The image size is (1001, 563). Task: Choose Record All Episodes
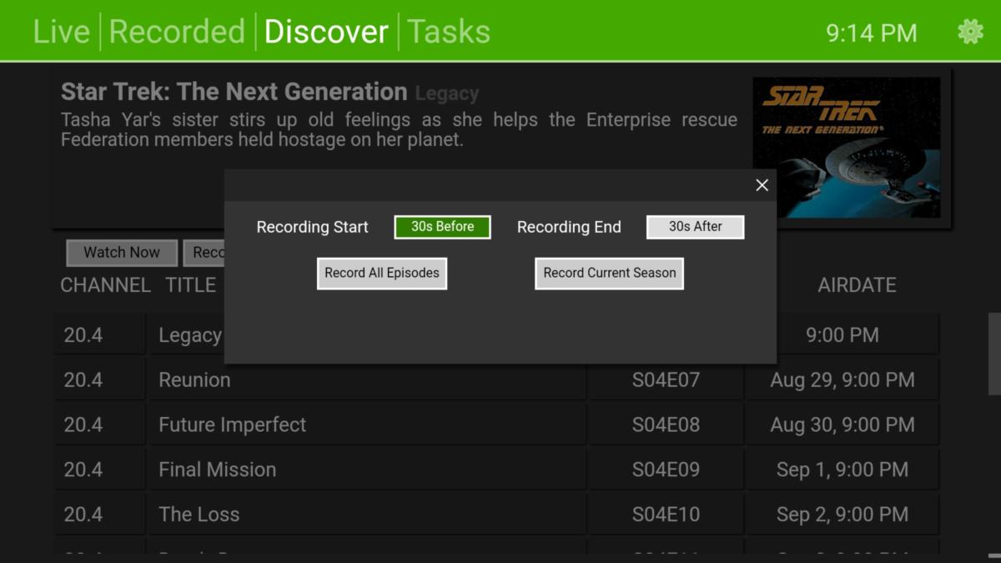(382, 273)
